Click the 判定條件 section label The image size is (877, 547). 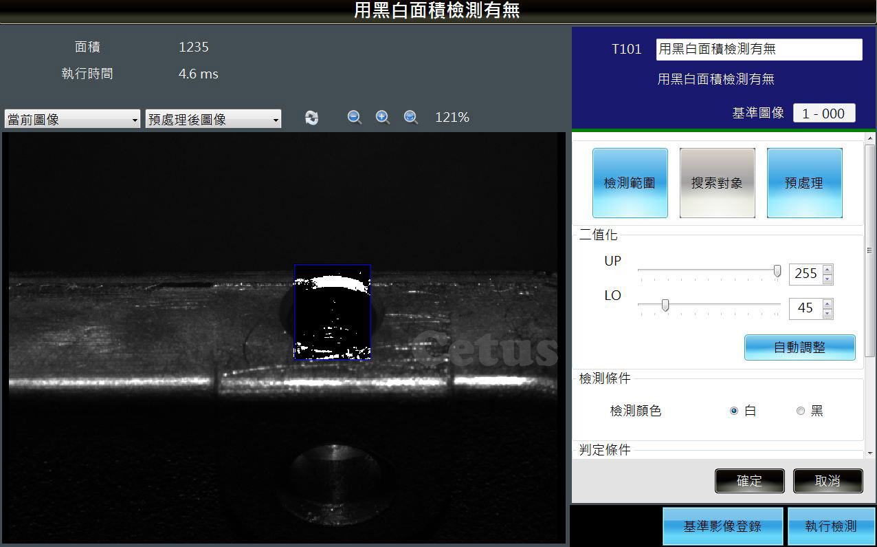click(x=605, y=450)
